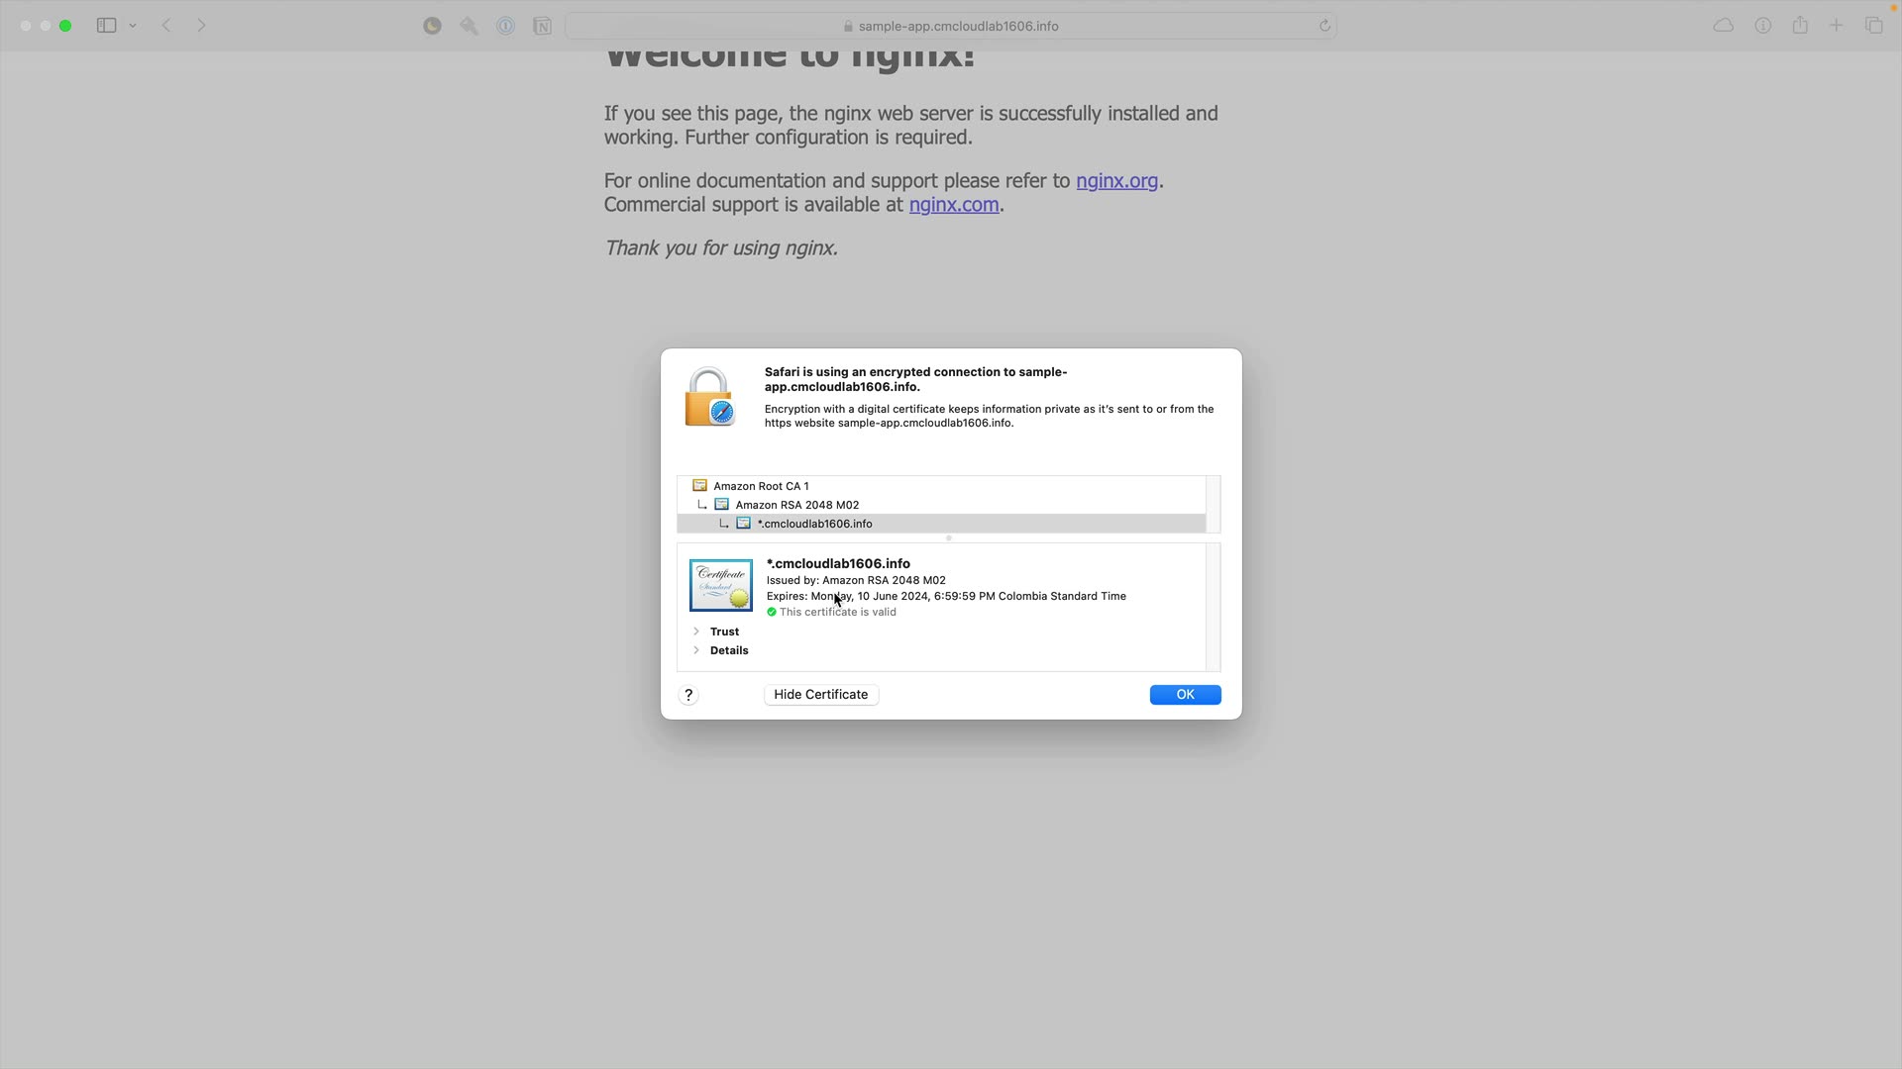Click the iCloud tabs cloud icon

(x=1724, y=26)
